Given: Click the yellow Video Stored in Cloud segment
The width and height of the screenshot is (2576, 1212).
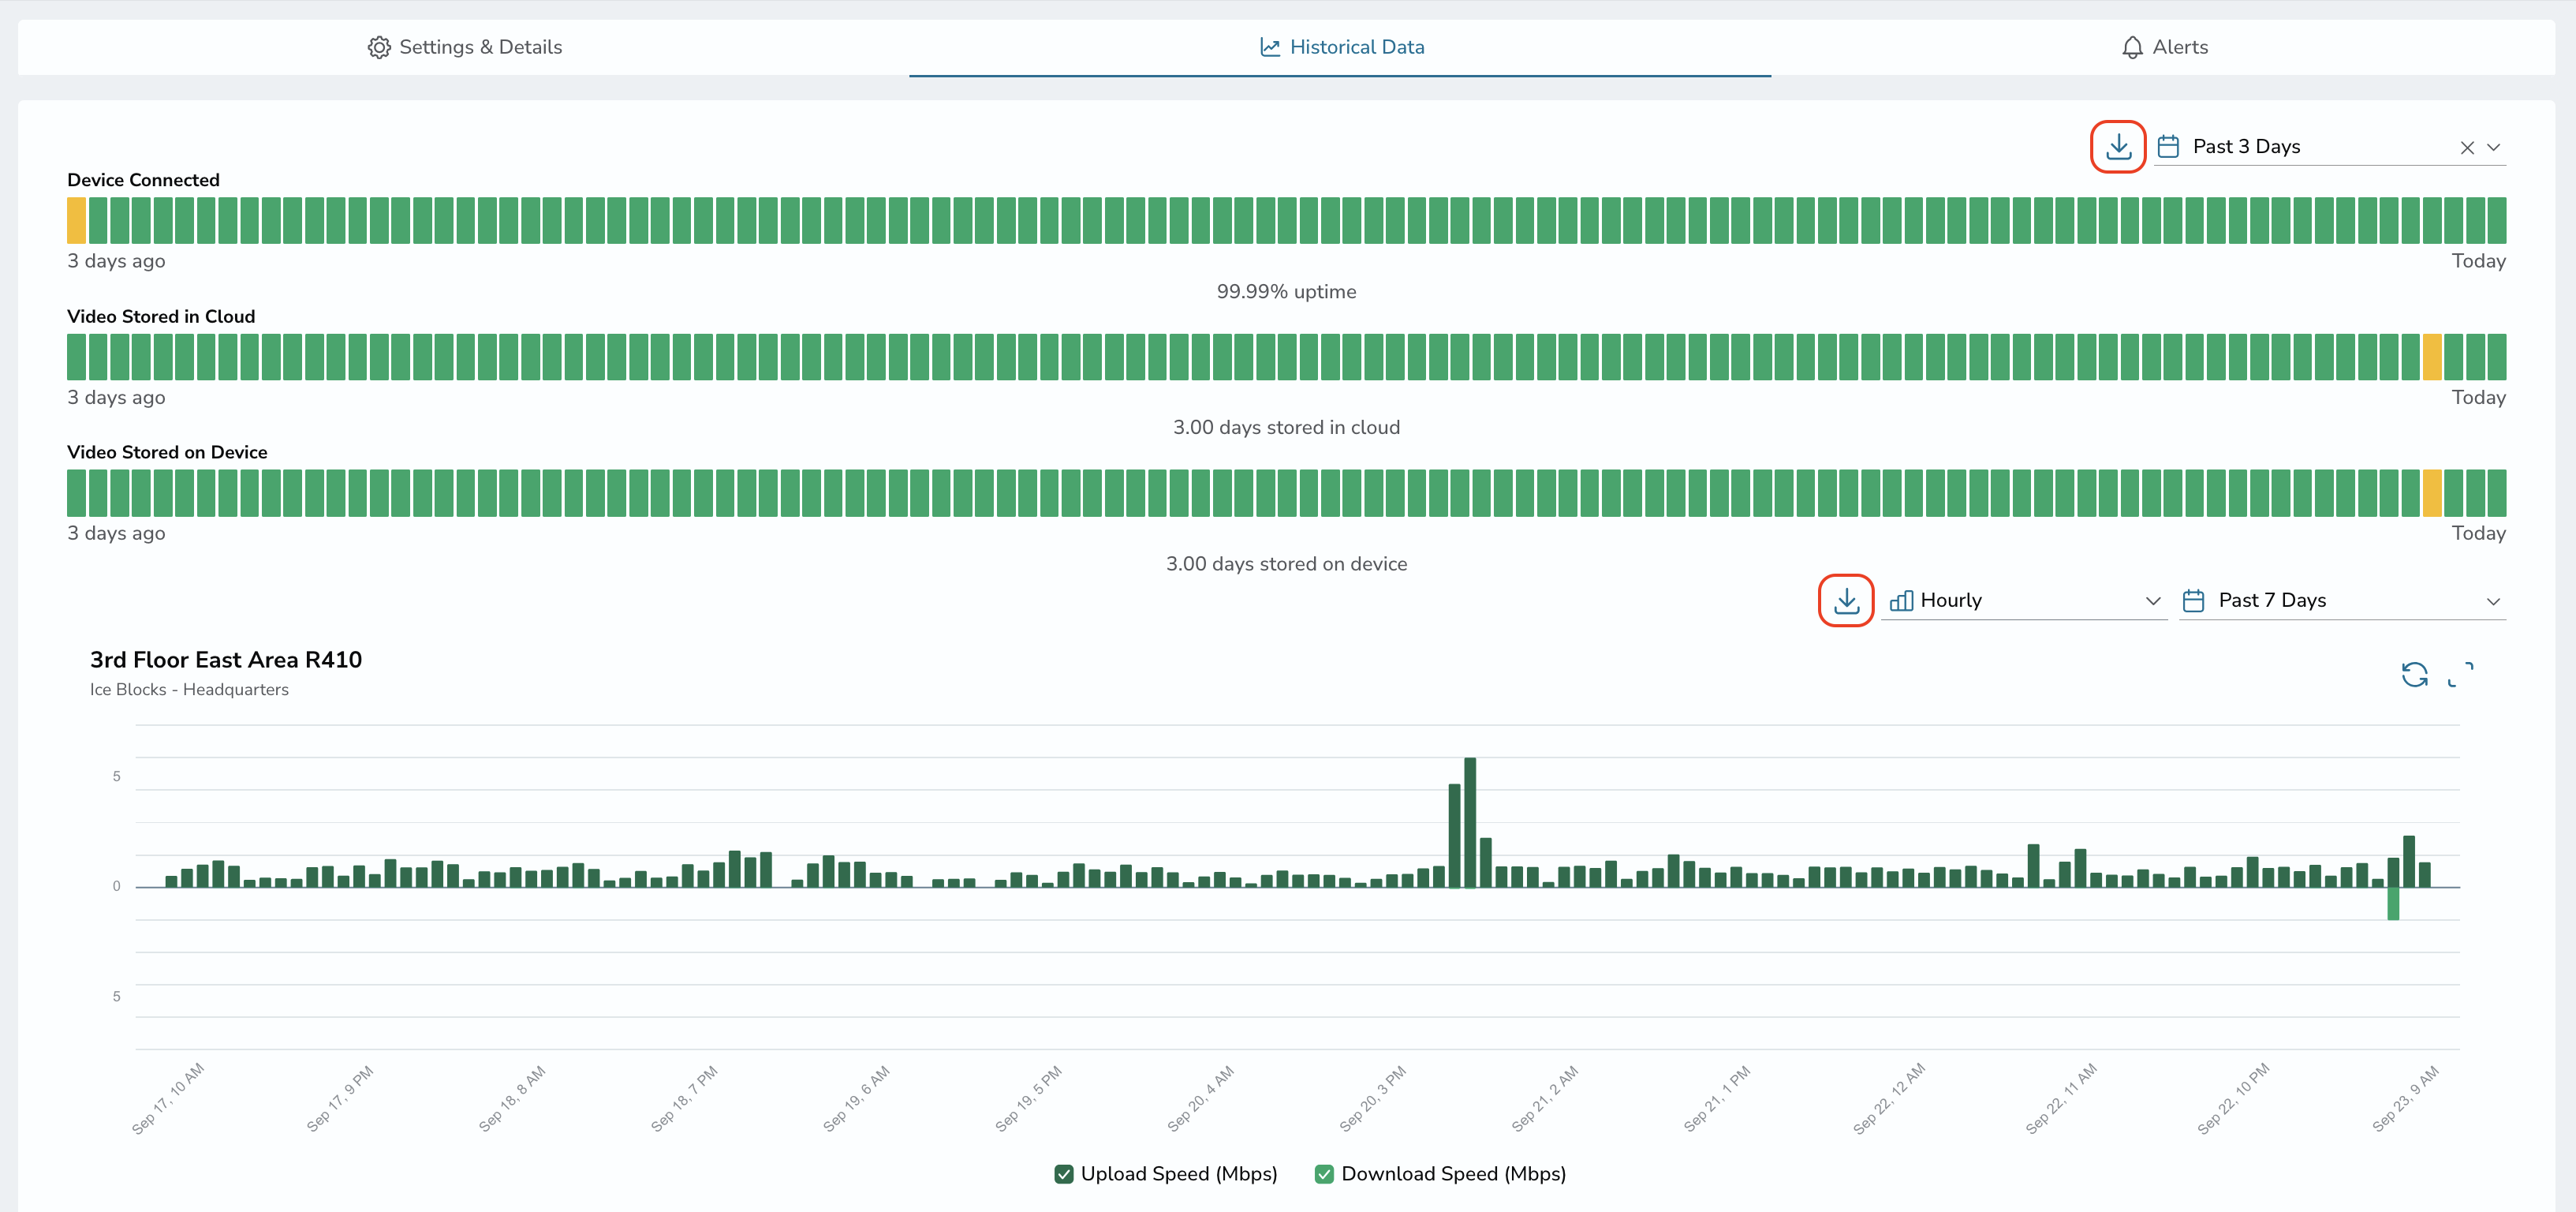Looking at the screenshot, I should coord(2432,357).
